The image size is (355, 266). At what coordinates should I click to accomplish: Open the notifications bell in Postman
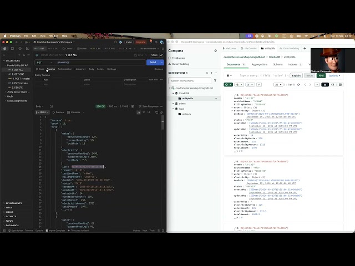coord(151,42)
